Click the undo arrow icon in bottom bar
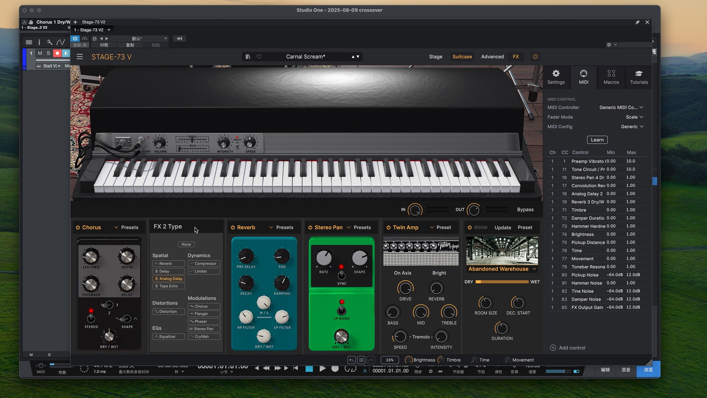707x398 pixels. click(351, 360)
